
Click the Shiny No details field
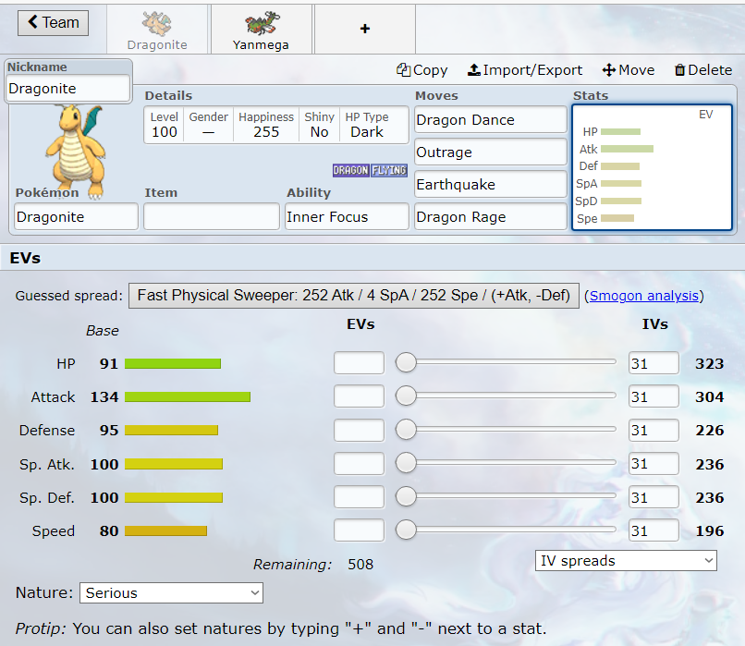coord(319,125)
